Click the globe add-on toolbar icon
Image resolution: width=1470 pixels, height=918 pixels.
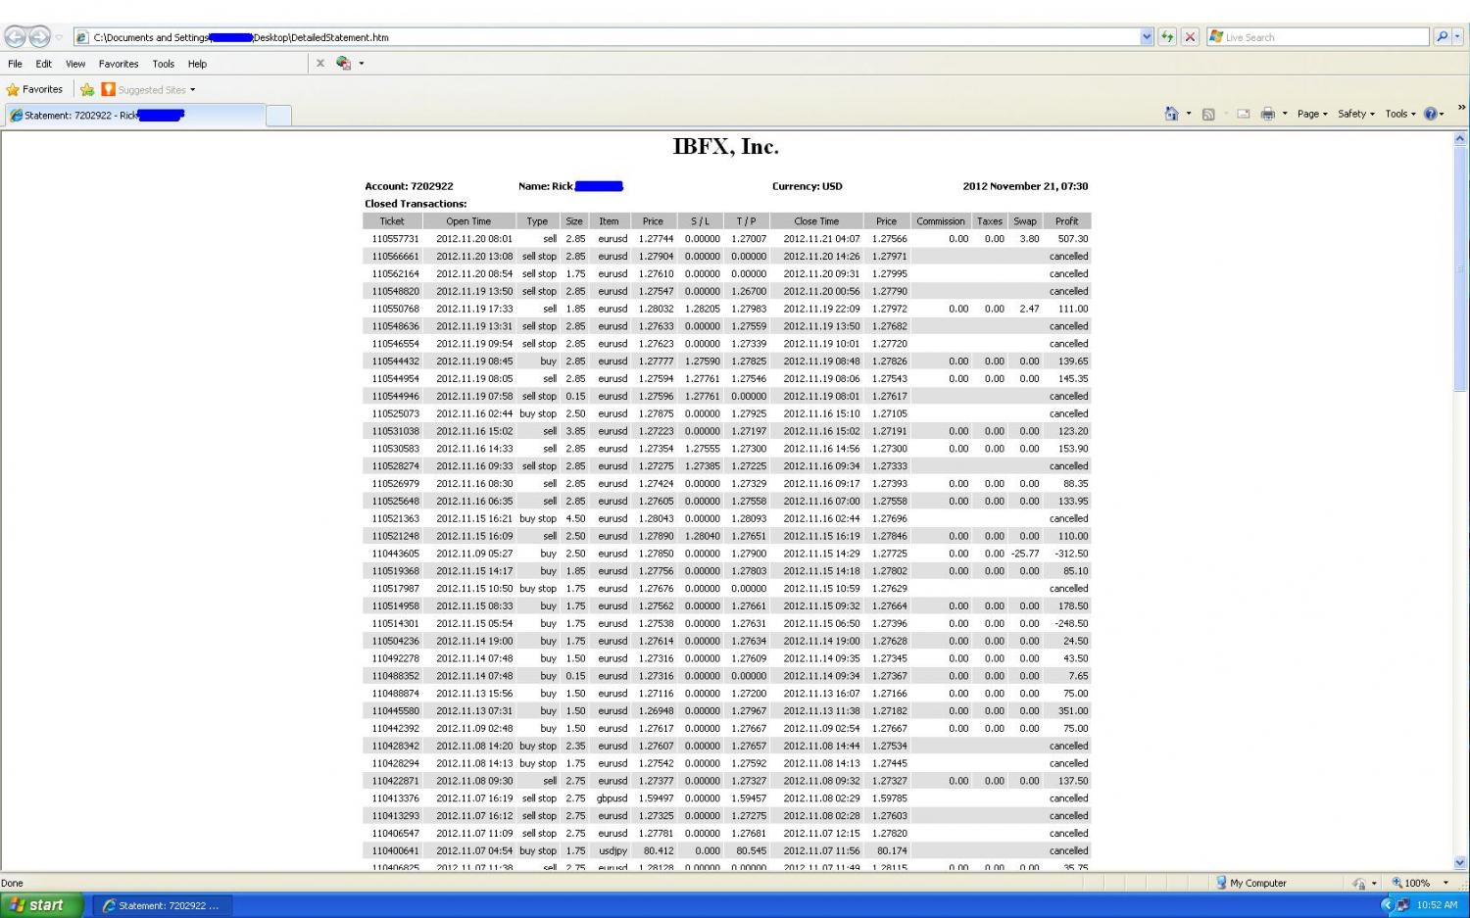pos(343,63)
